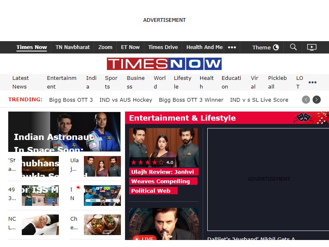Open the Education section

(x=232, y=82)
